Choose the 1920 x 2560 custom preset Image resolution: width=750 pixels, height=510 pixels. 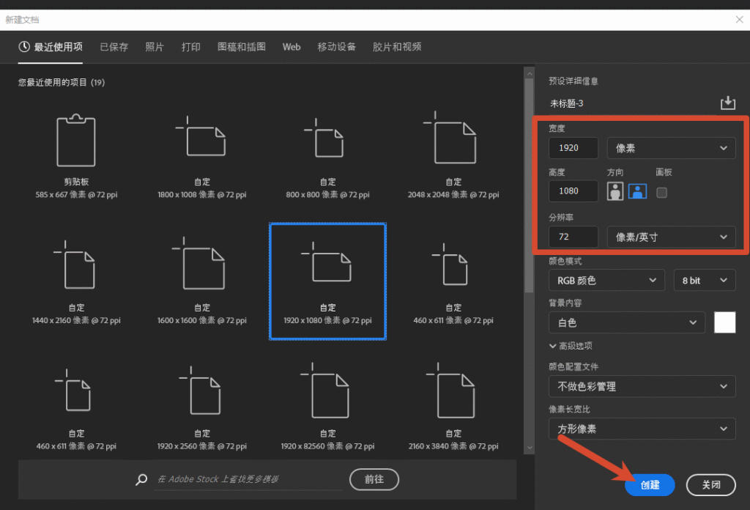(202, 407)
